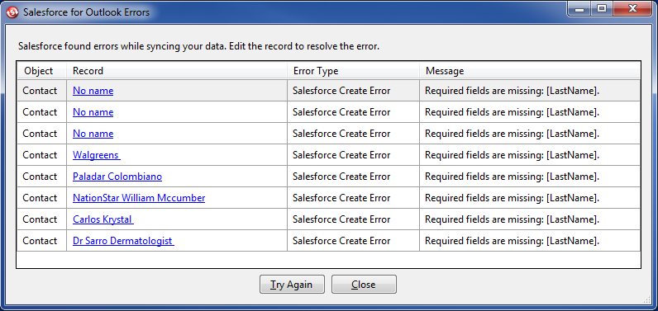Open the Paladar Colombiano record link

[117, 177]
